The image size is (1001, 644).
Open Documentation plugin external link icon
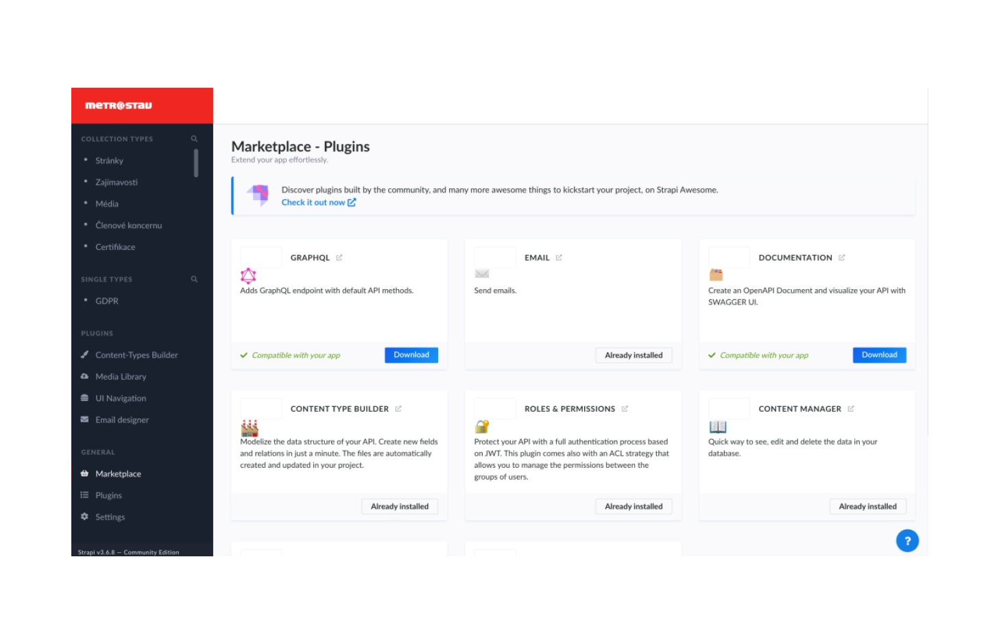842,258
